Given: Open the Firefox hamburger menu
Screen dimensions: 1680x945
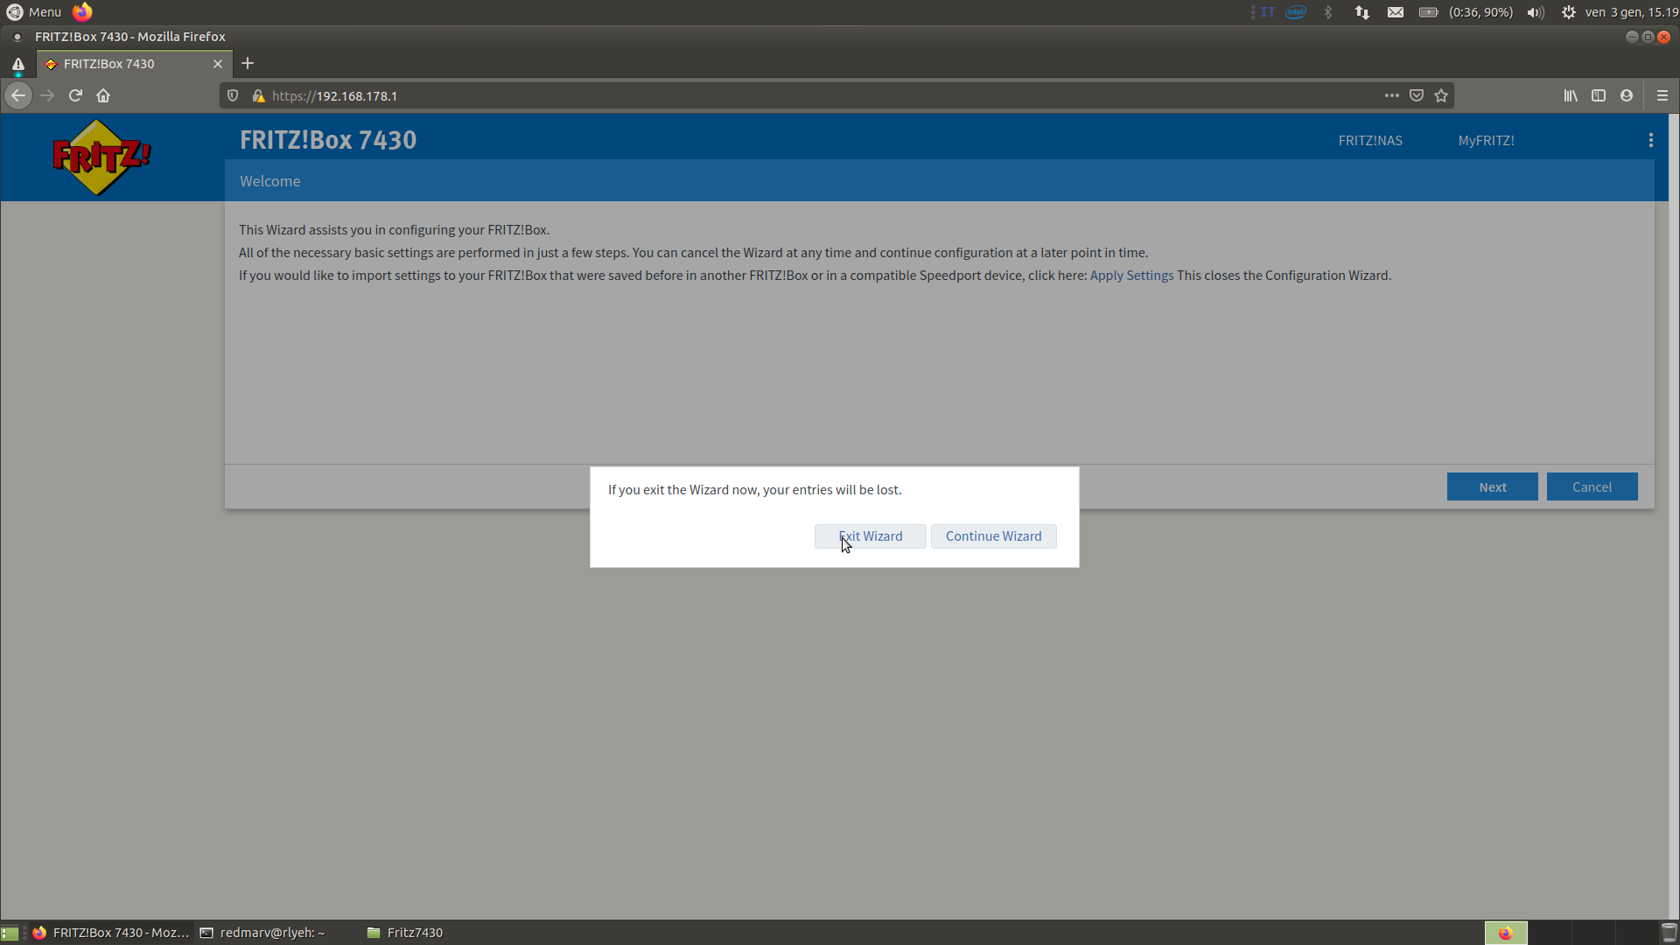Looking at the screenshot, I should [1662, 95].
